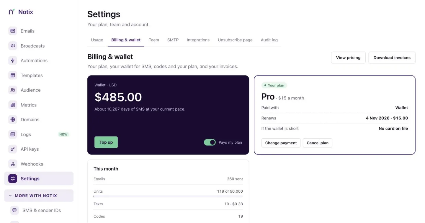Open Audience via its people icon
Image resolution: width=425 pixels, height=223 pixels.
point(13,90)
